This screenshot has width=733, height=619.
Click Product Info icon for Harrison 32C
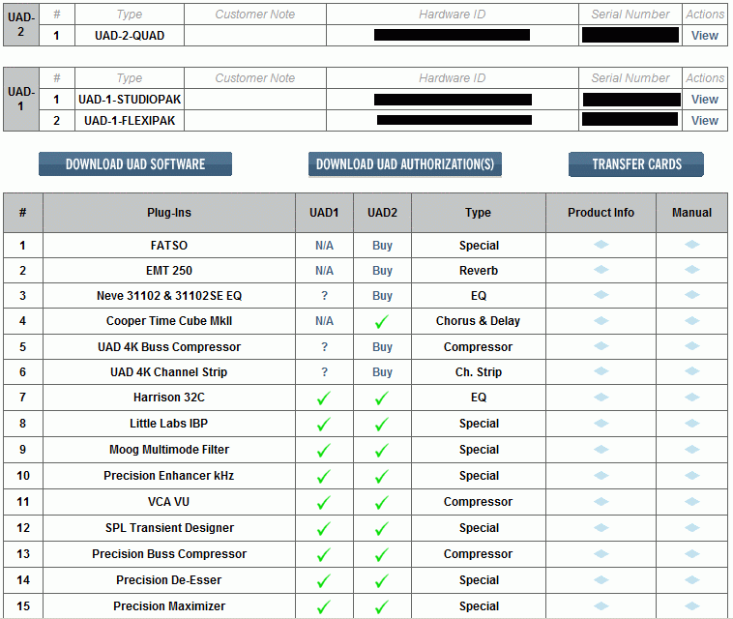pos(601,398)
